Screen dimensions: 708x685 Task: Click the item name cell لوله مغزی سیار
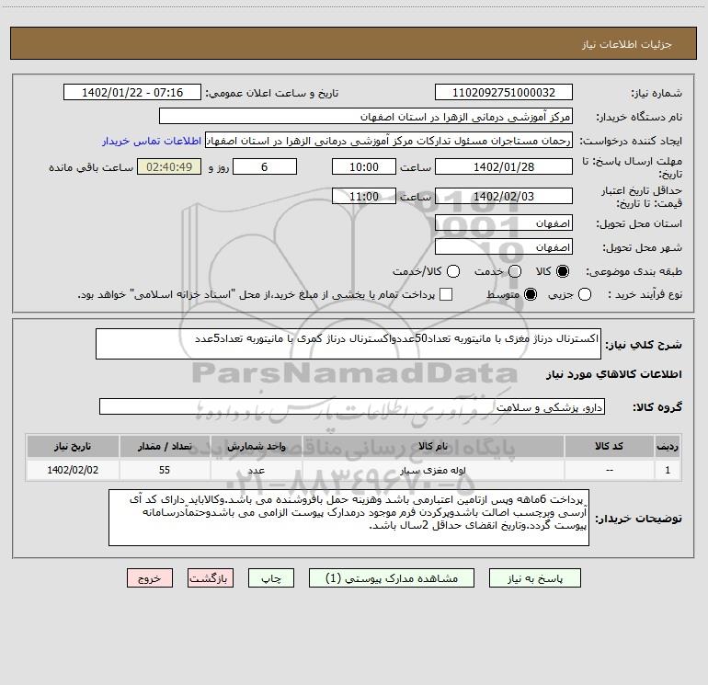pyautogui.click(x=433, y=470)
